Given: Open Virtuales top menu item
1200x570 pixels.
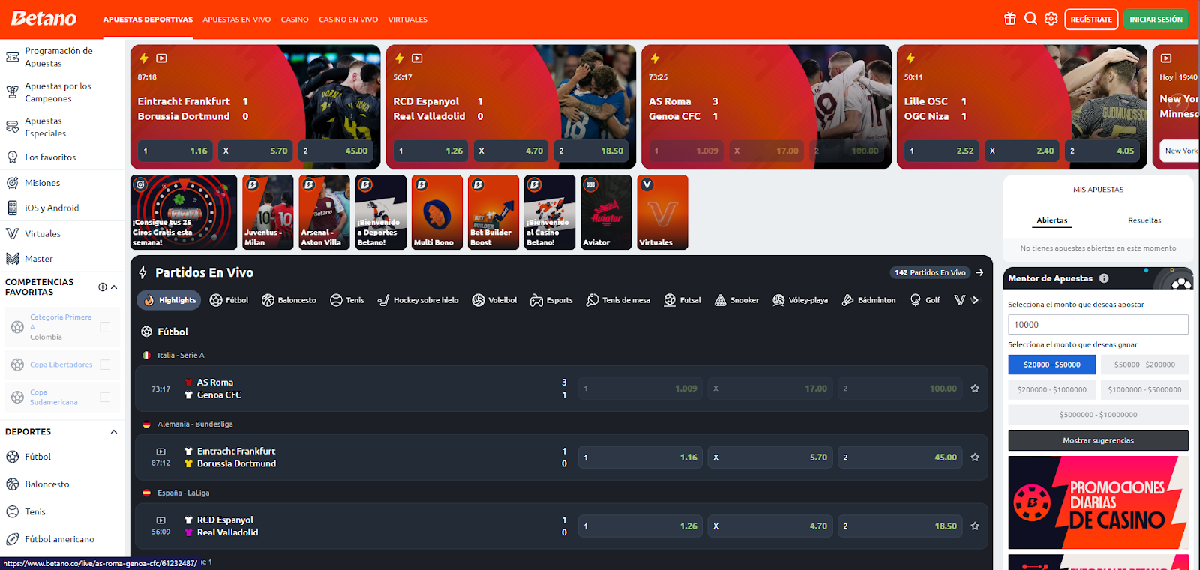Looking at the screenshot, I should point(407,19).
